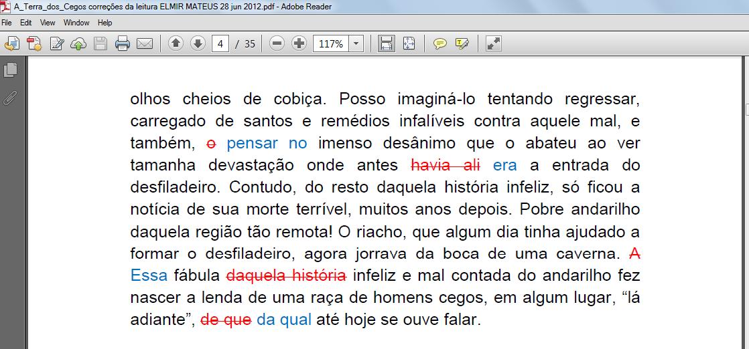749x349 pixels.
Task: Enable fit width scrolling mode
Action: 387,44
